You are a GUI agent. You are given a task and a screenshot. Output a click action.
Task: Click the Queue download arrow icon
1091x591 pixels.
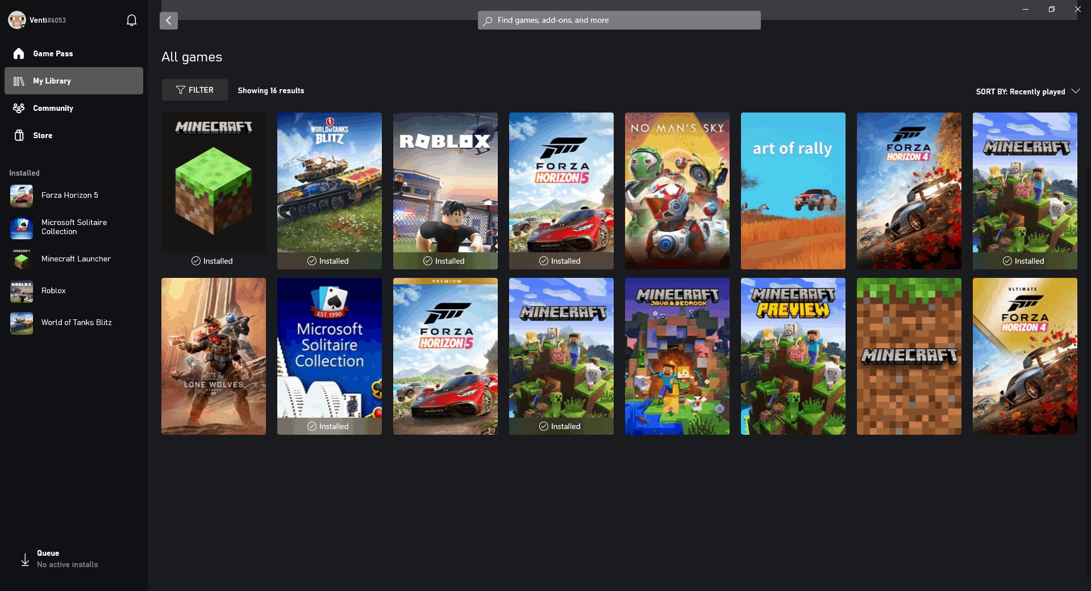click(x=25, y=560)
